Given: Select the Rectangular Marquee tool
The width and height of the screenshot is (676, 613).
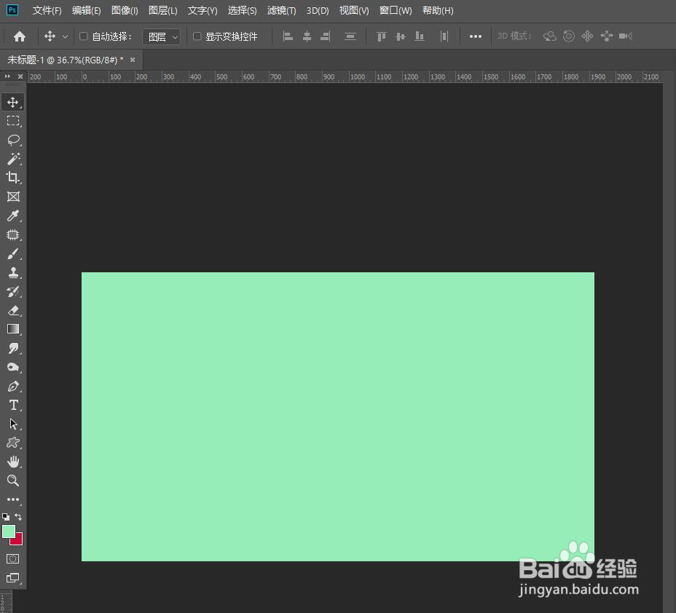Looking at the screenshot, I should (13, 121).
